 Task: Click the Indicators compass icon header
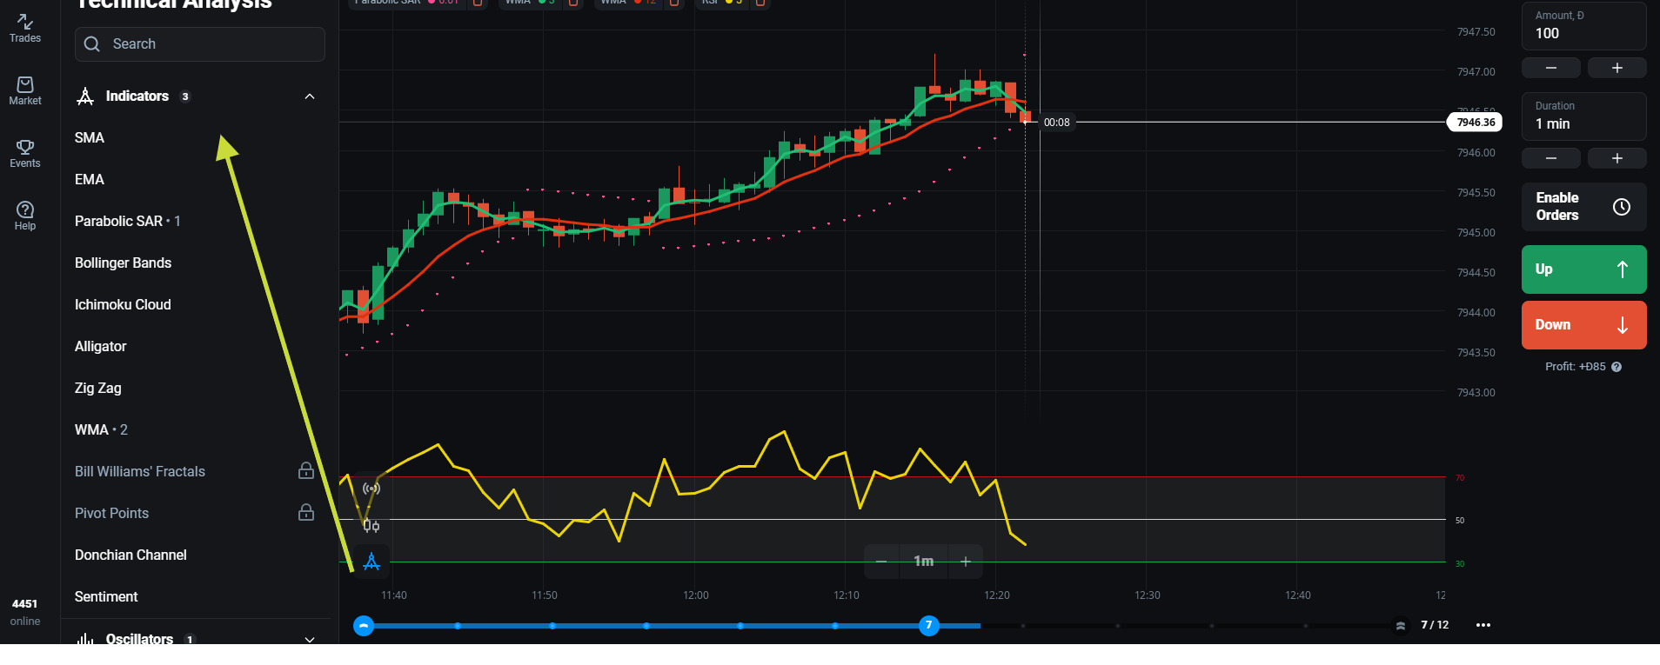85,96
